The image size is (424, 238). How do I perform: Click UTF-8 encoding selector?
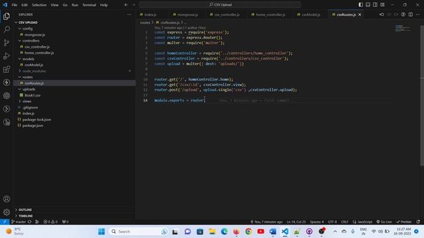[333, 222]
